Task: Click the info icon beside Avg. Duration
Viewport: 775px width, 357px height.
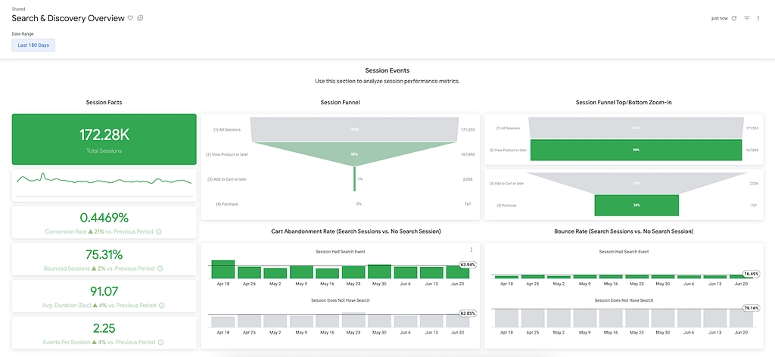Action: tap(162, 306)
